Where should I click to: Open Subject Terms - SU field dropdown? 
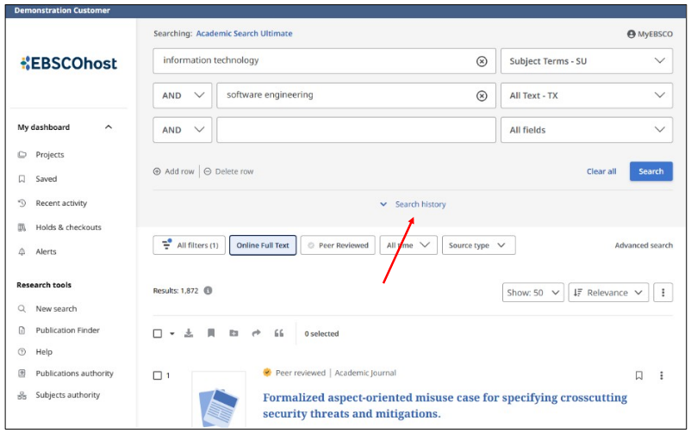tap(587, 61)
